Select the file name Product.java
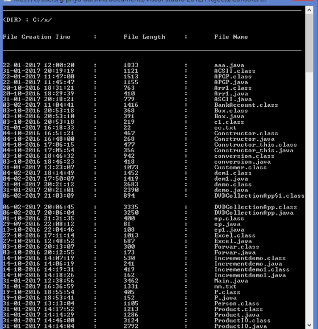 pyautogui.click(x=237, y=315)
